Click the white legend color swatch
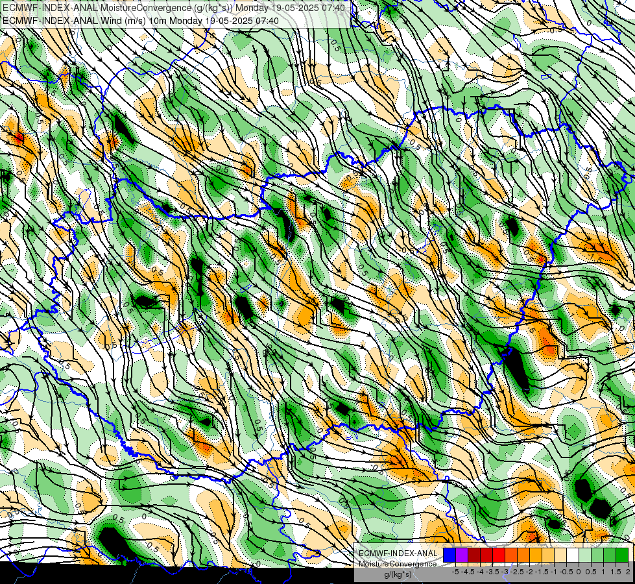Viewport: 635px width, 584px height. [573, 555]
